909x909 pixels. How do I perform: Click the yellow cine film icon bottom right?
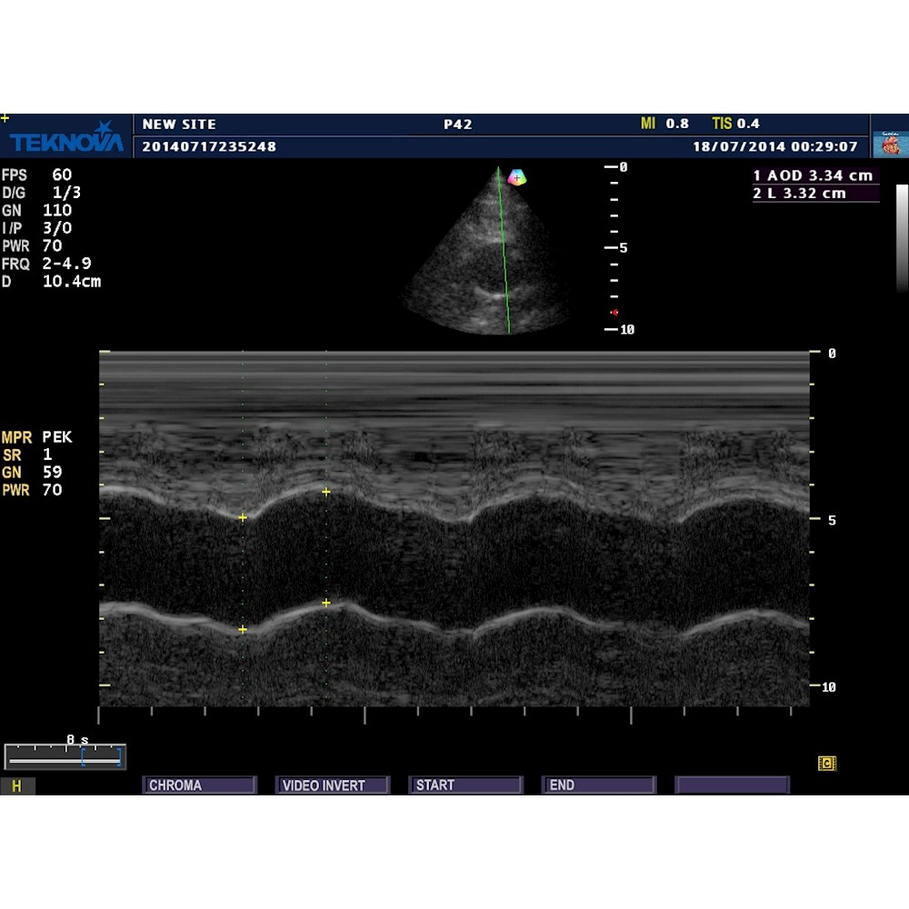click(x=825, y=764)
